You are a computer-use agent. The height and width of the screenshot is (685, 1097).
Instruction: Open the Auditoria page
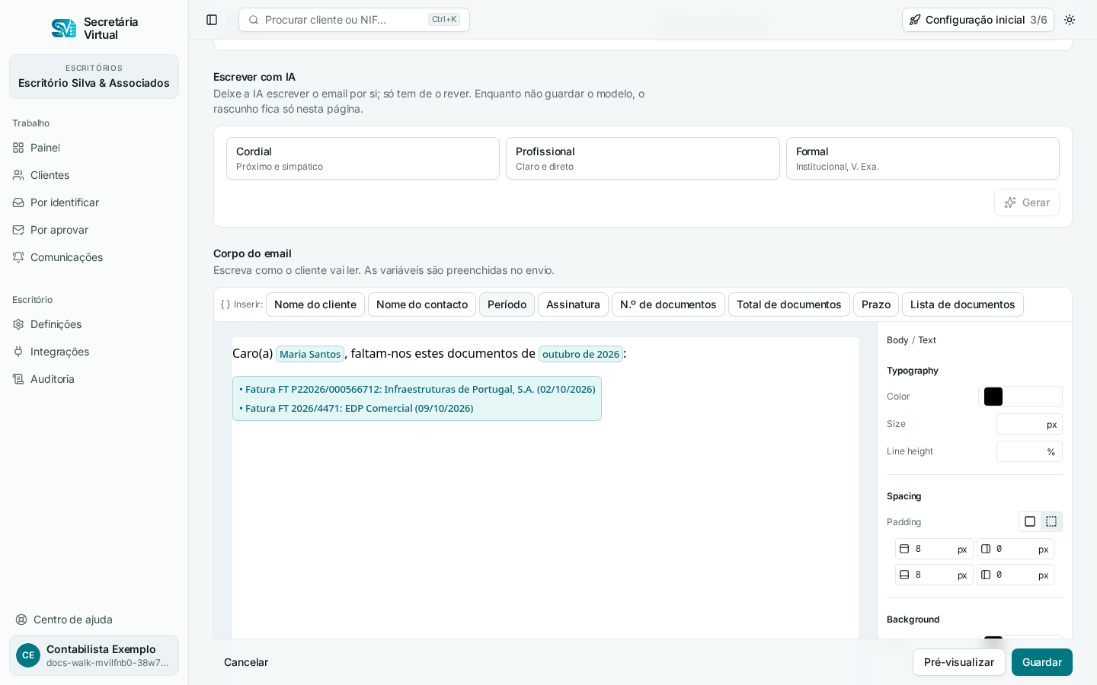pos(94,379)
